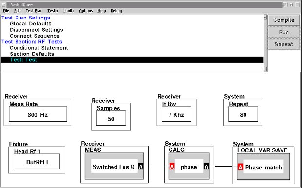Open the Tester menu
The image size is (302, 188).
[x=53, y=11]
